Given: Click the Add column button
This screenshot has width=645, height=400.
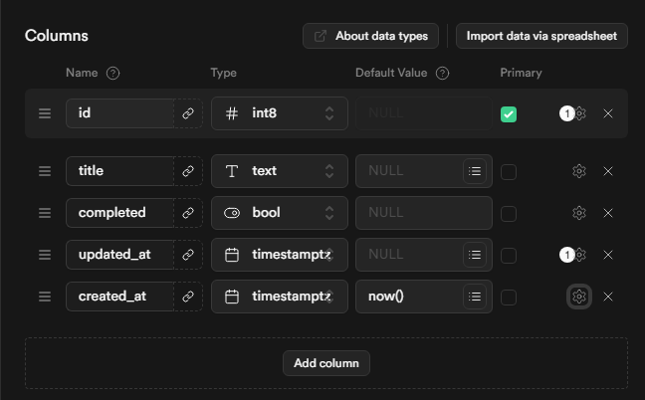Looking at the screenshot, I should 326,363.
